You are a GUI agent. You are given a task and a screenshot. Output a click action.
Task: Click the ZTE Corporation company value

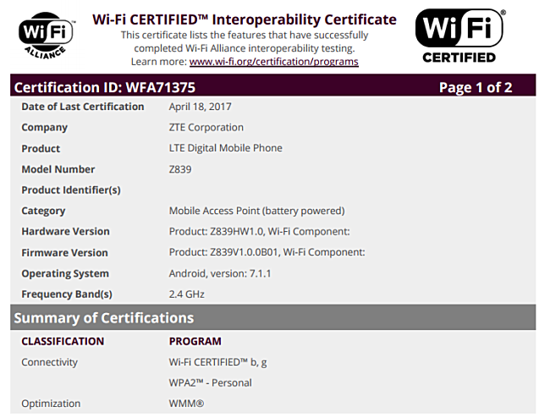206,128
